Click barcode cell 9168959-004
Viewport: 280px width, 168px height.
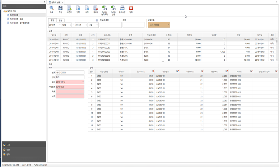(240, 76)
